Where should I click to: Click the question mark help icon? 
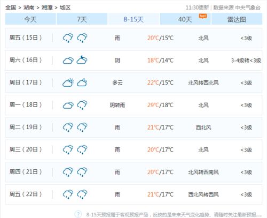(x=78, y=214)
